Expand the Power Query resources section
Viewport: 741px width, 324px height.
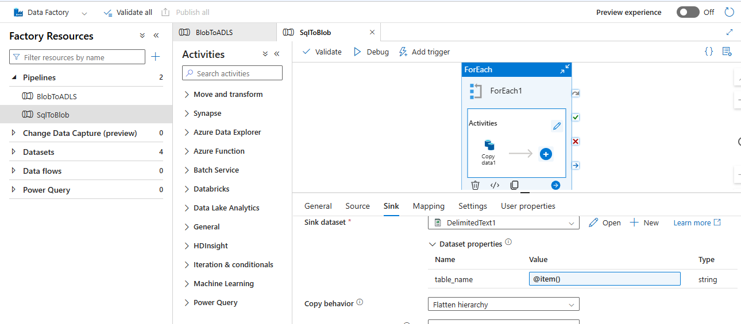14,190
